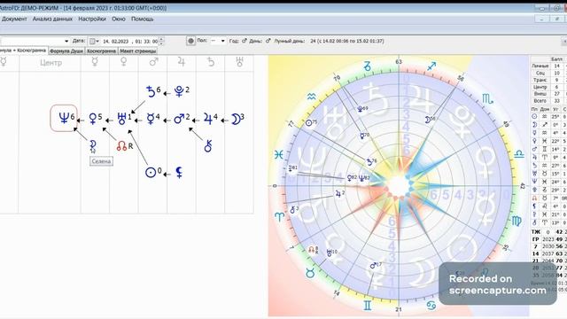Open the Анализ данных menu
This screenshot has height=319, width=567.
[x=52, y=19]
